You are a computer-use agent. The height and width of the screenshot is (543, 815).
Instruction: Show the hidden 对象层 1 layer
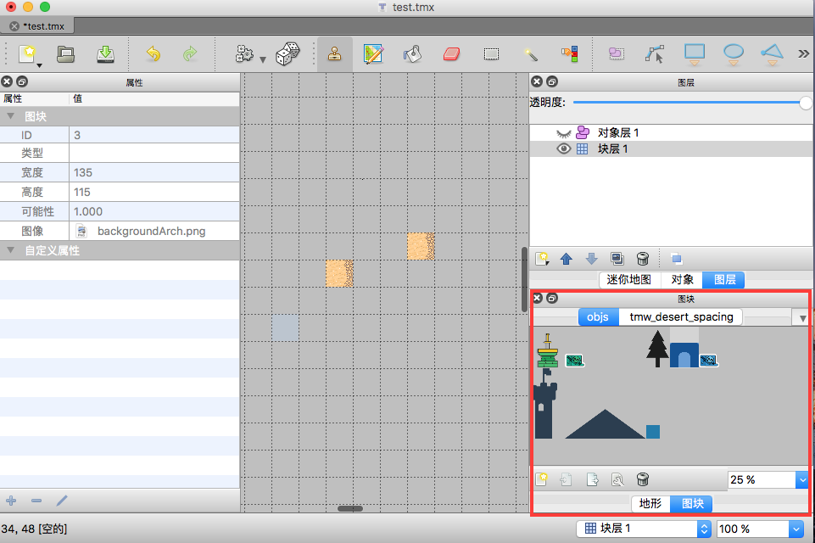click(563, 132)
